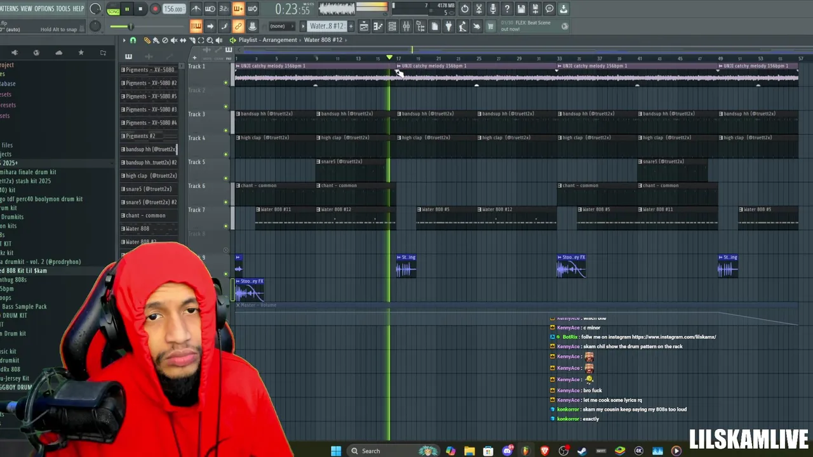Screen dimensions: 813x457
Task: Open the Playlist - Arrangement breadcrumb menu
Action: click(267, 40)
